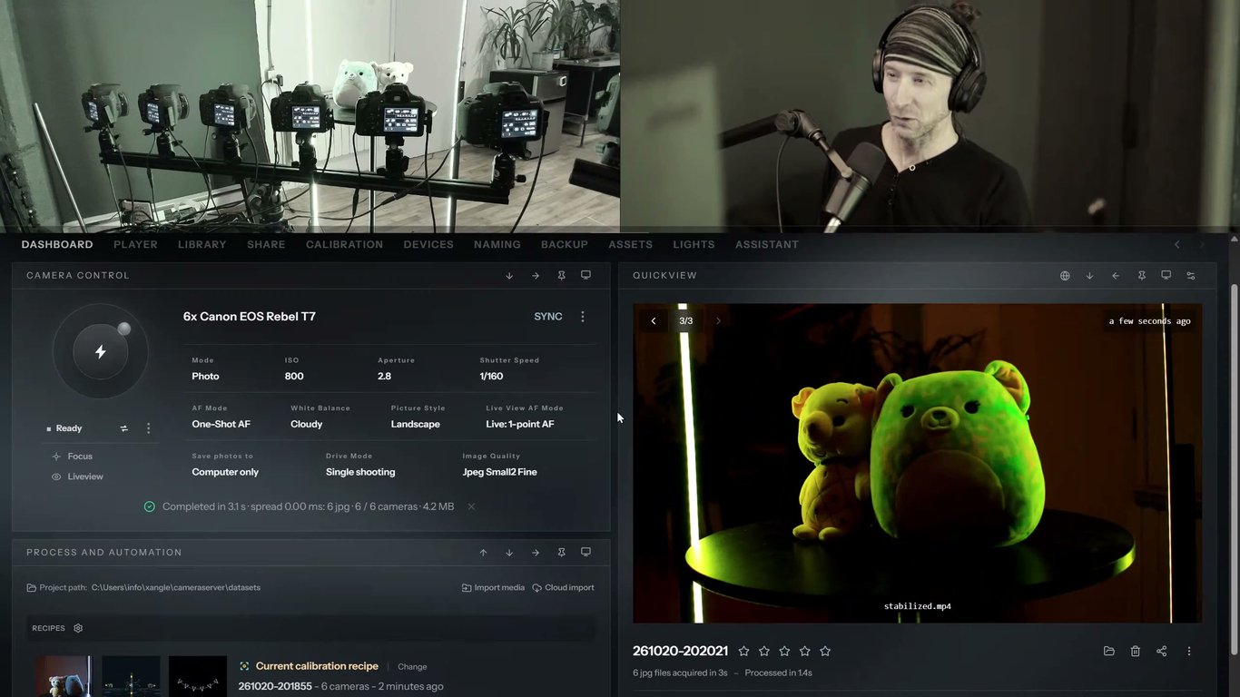Set rating to three stars

coord(784,651)
